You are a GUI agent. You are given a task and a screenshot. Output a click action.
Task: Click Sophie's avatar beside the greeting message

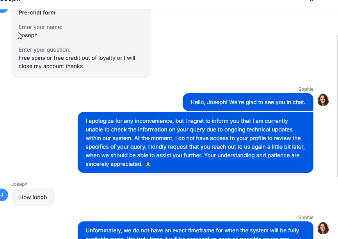[x=323, y=100]
